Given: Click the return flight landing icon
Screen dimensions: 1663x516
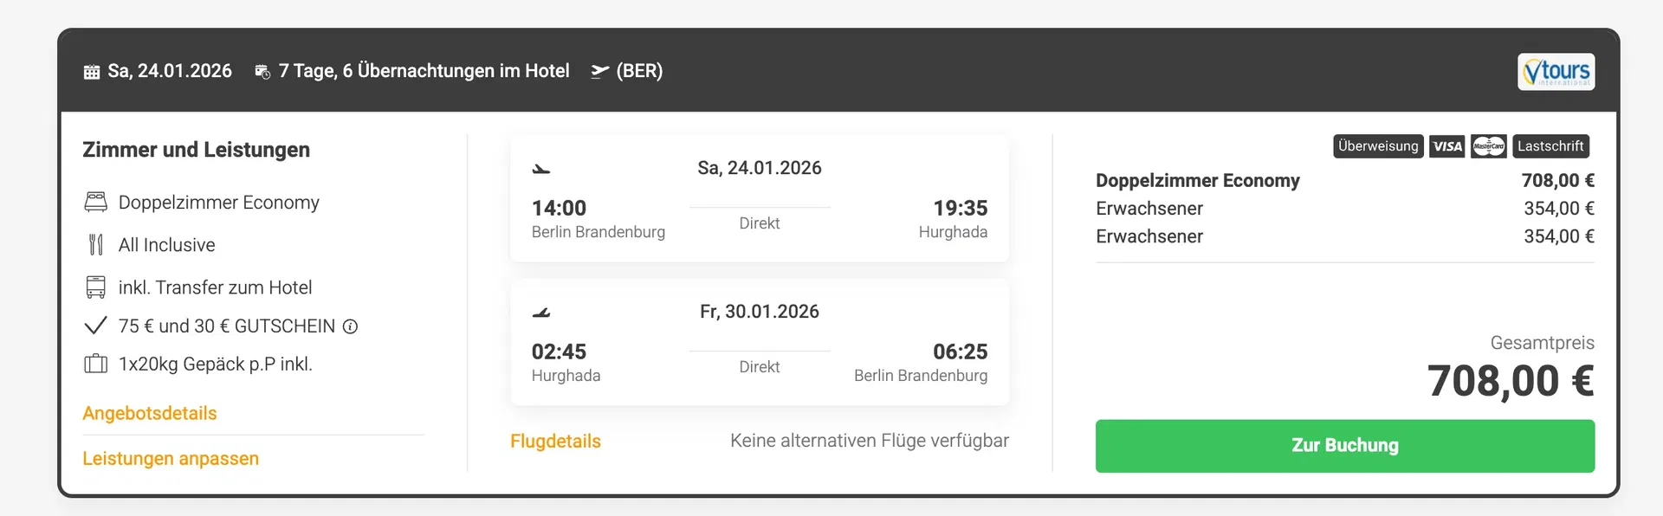Looking at the screenshot, I should (541, 313).
